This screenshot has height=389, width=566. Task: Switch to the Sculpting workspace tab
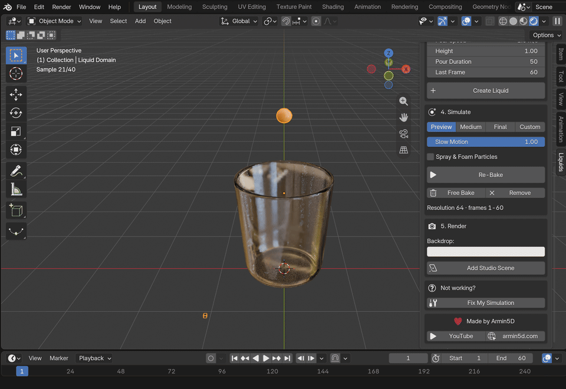(x=215, y=7)
